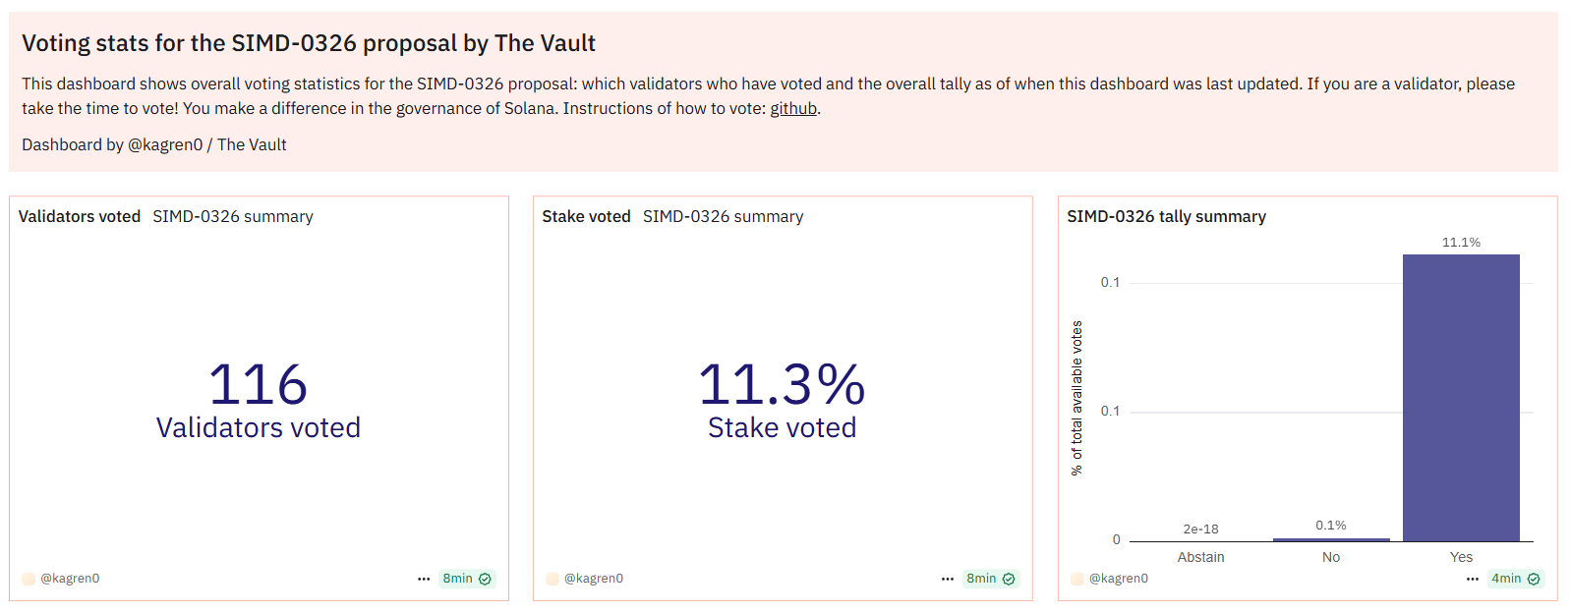This screenshot has height=613, width=1570.
Task: Click the verified badge on the Stake voted card
Action: pos(1008,579)
